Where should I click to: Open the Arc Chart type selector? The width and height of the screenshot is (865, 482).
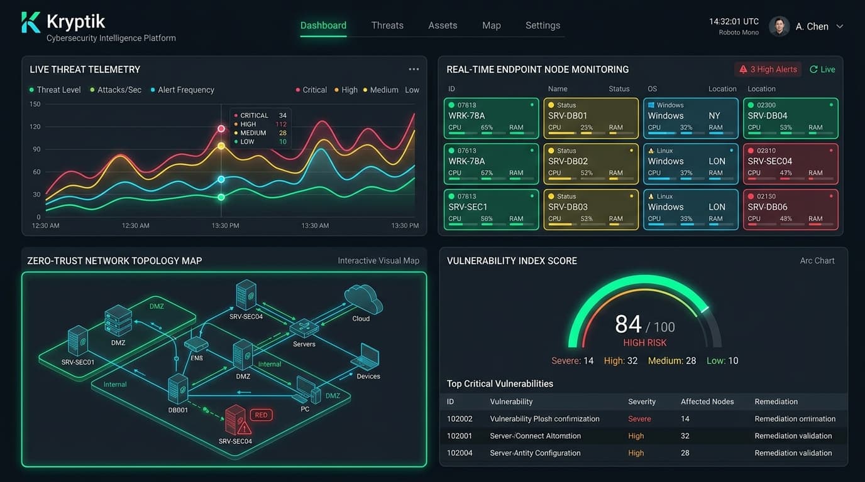click(817, 260)
